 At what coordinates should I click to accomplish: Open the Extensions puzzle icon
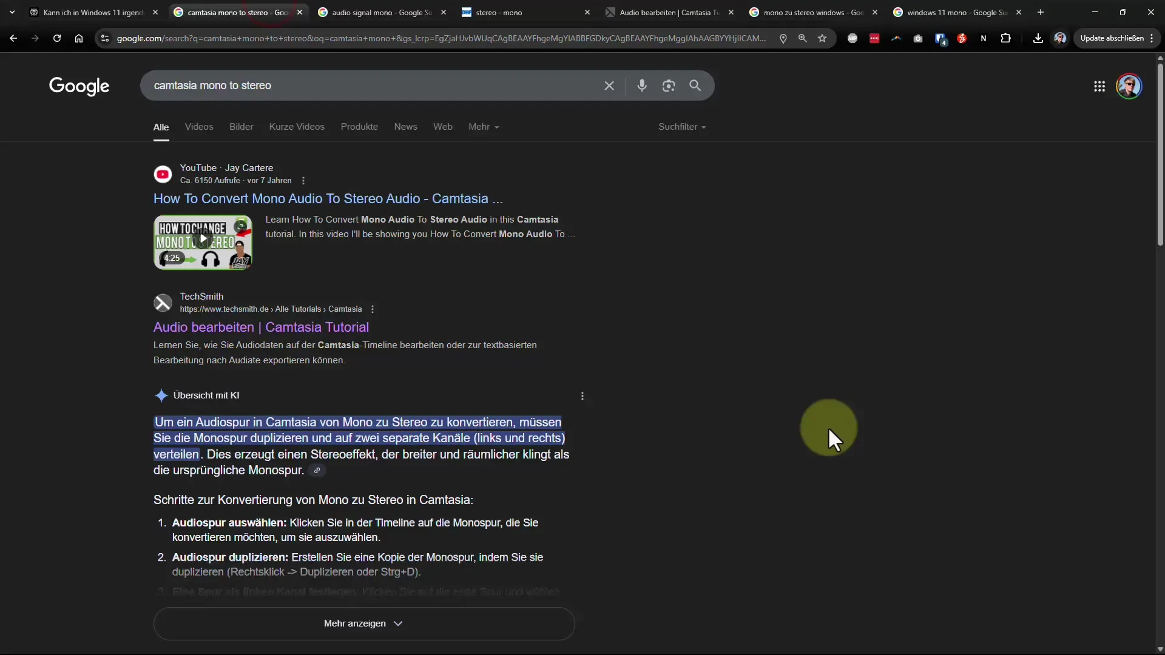point(1005,38)
